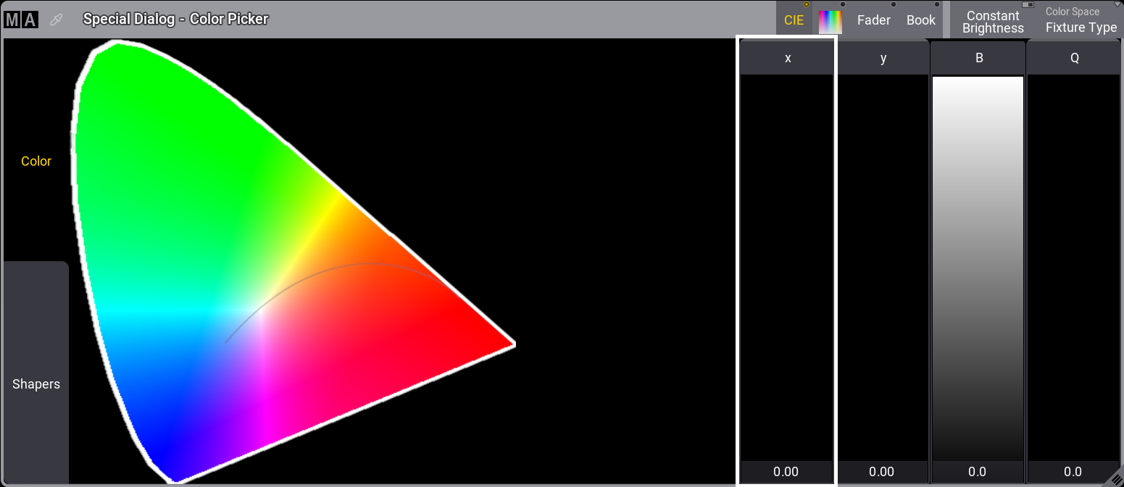1124x487 pixels.
Task: Select the CIE tab
Action: (x=794, y=20)
